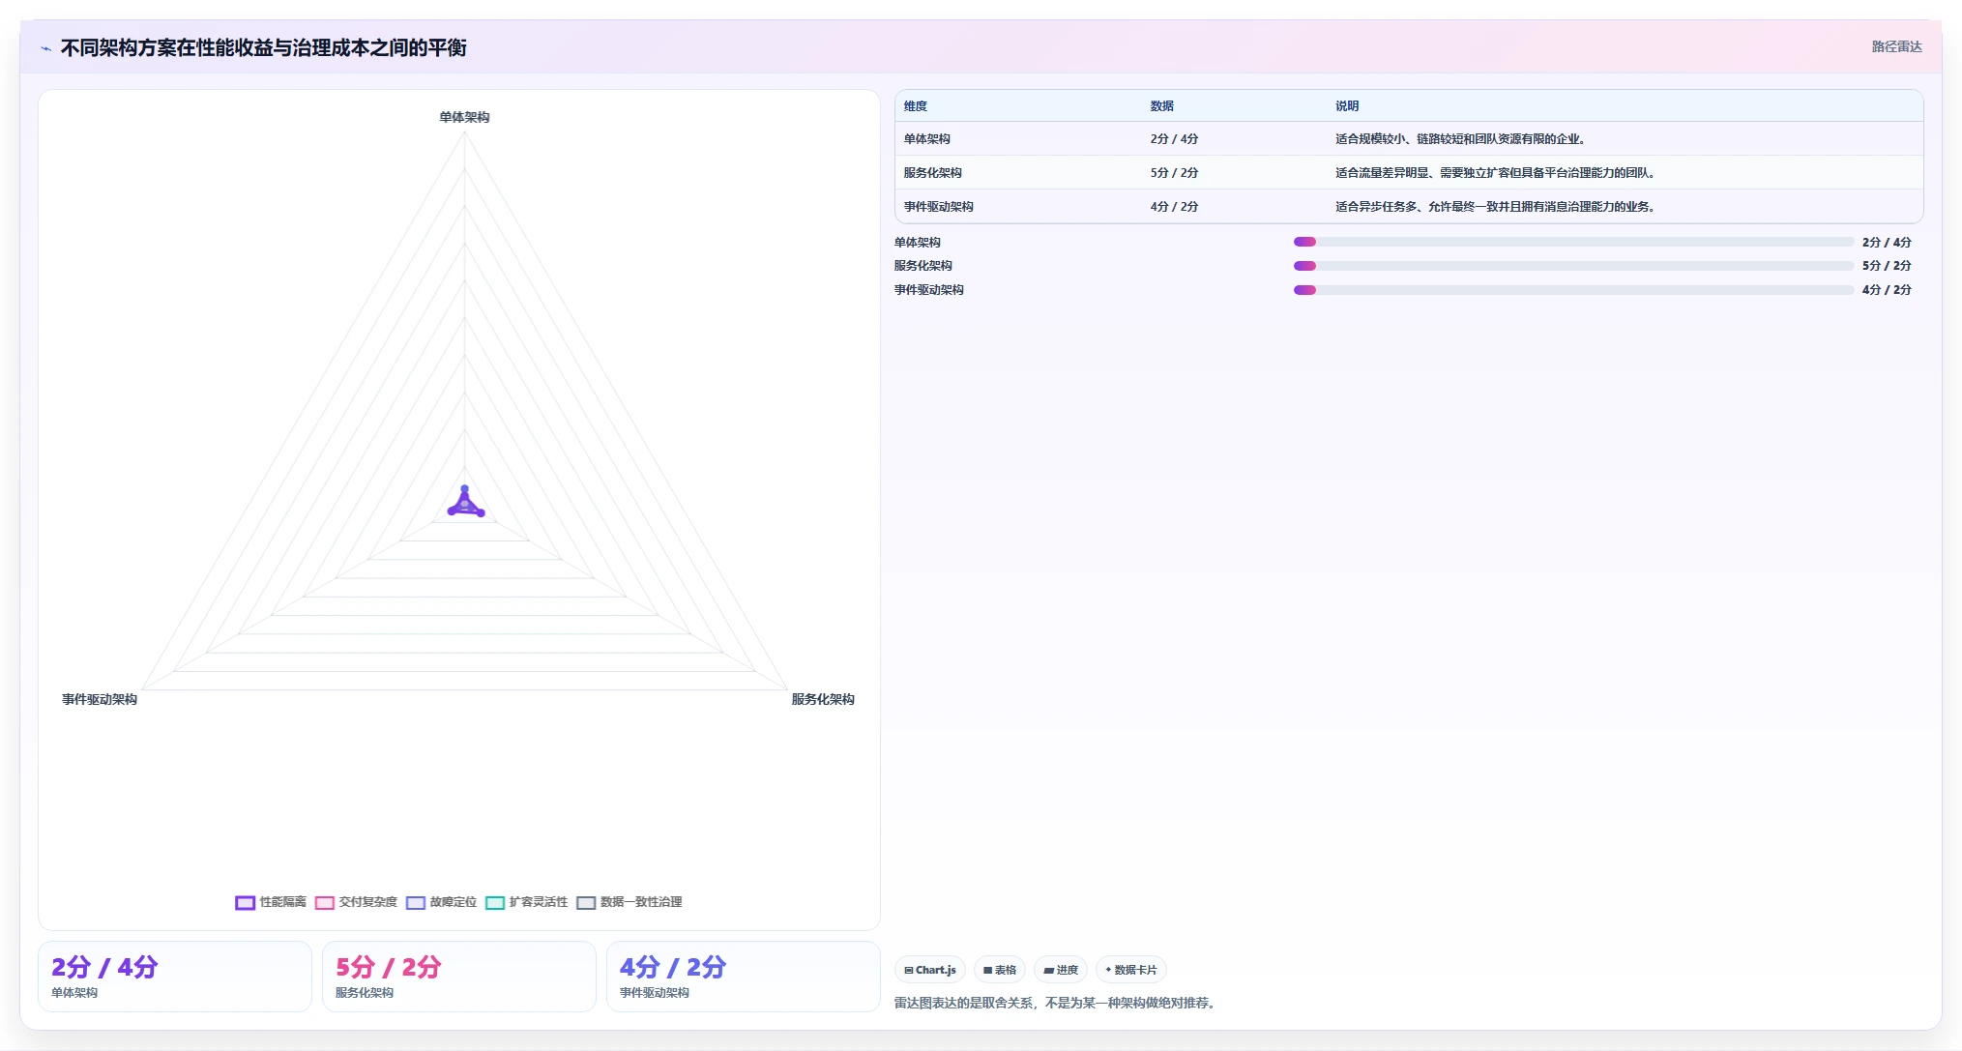Select the 说明 column header
Viewport: 1962px width, 1051px height.
pyautogui.click(x=1347, y=106)
